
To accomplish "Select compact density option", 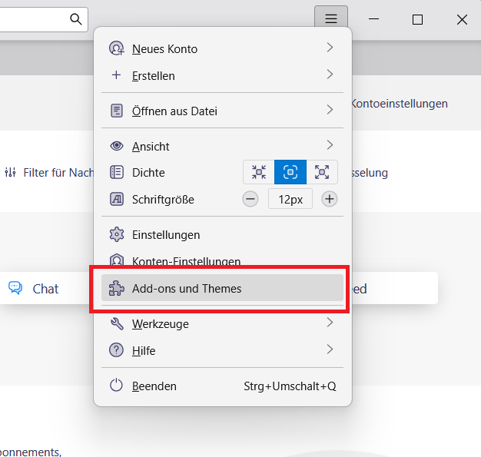I will (x=259, y=172).
